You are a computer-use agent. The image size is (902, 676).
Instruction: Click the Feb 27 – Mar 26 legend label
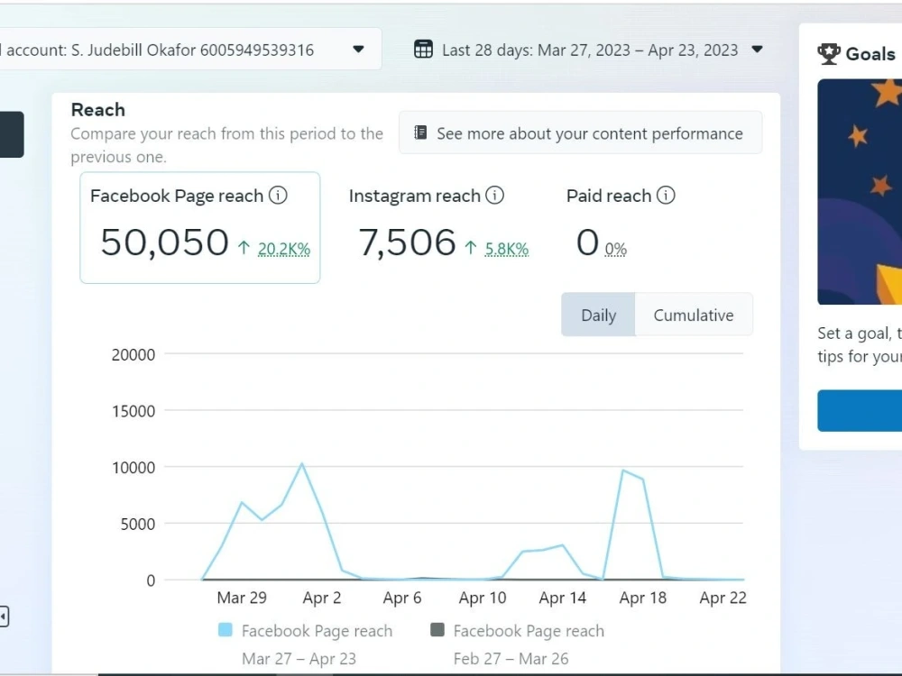pos(511,658)
